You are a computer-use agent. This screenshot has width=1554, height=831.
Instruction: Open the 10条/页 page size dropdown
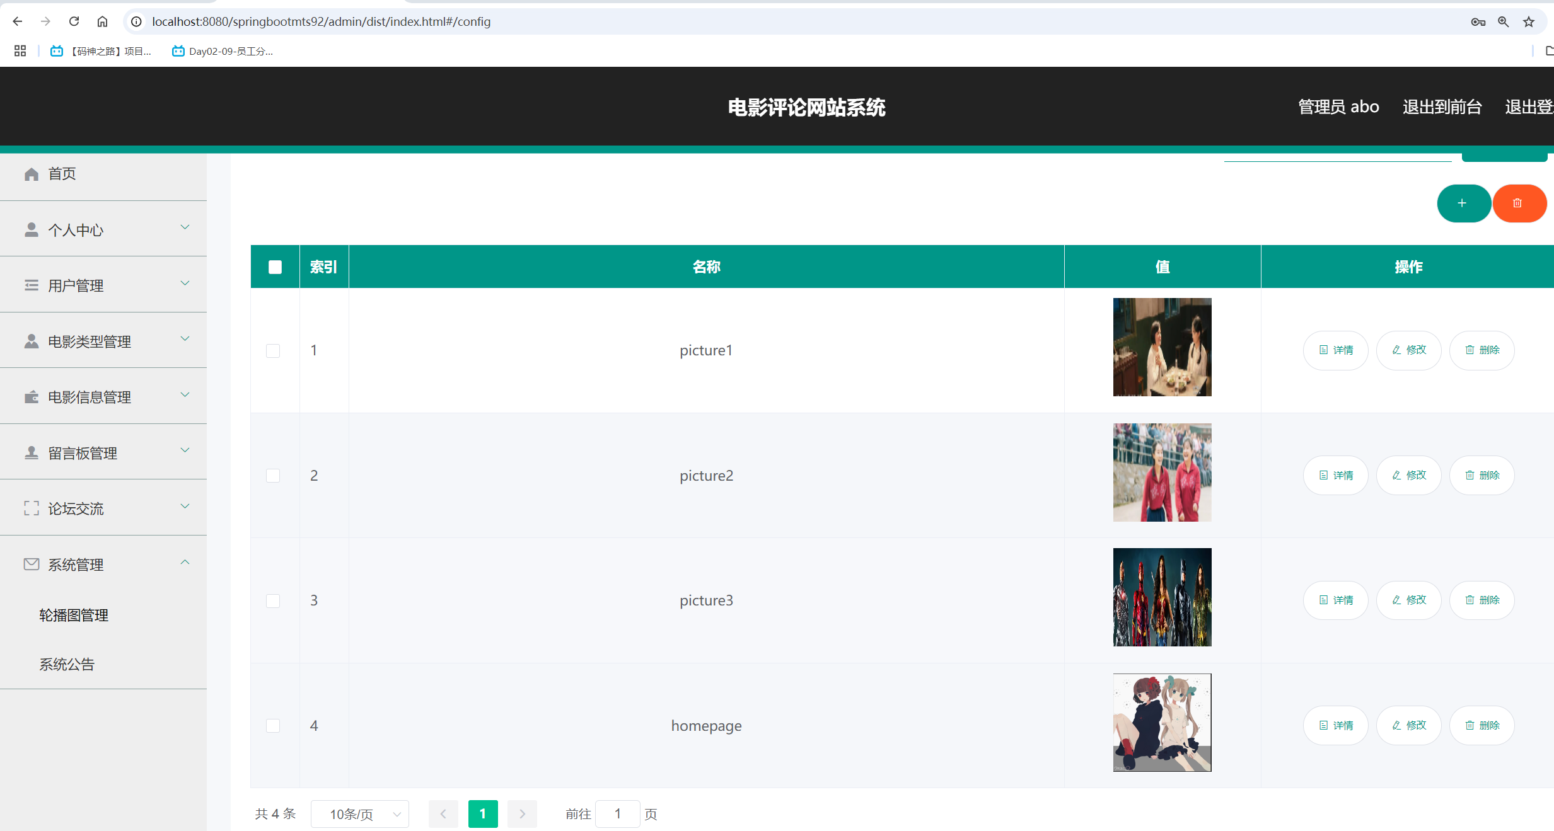click(x=360, y=814)
